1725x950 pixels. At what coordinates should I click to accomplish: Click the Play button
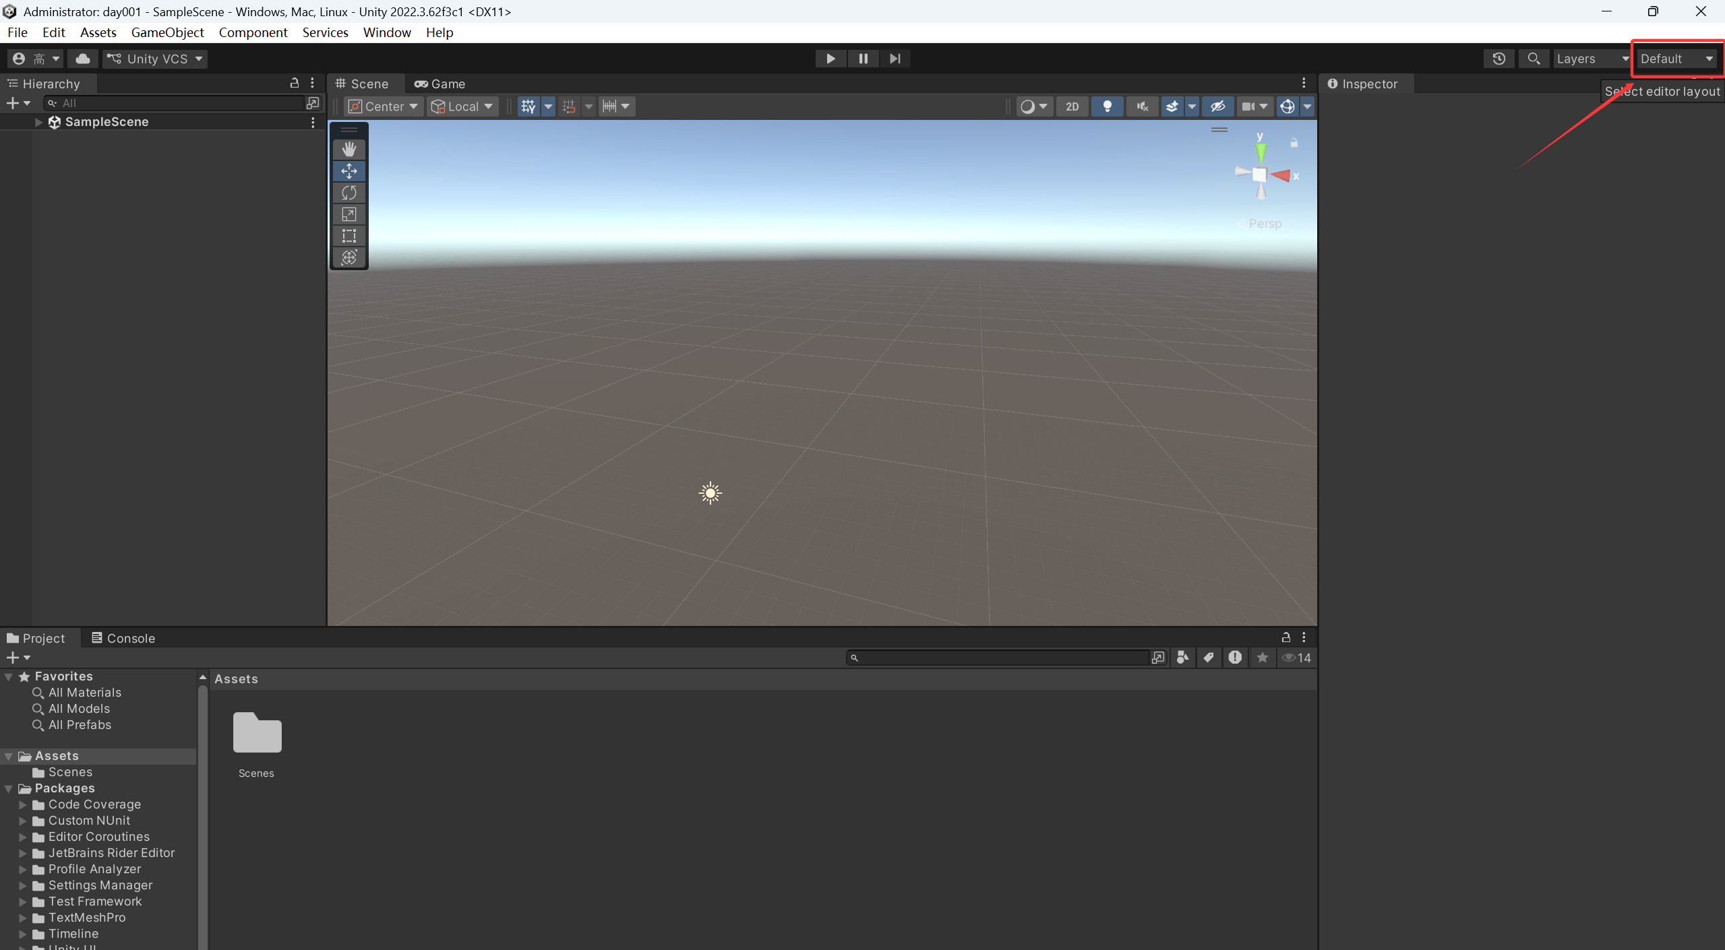coord(830,59)
